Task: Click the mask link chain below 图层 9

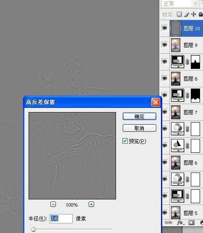Action: tap(187, 62)
